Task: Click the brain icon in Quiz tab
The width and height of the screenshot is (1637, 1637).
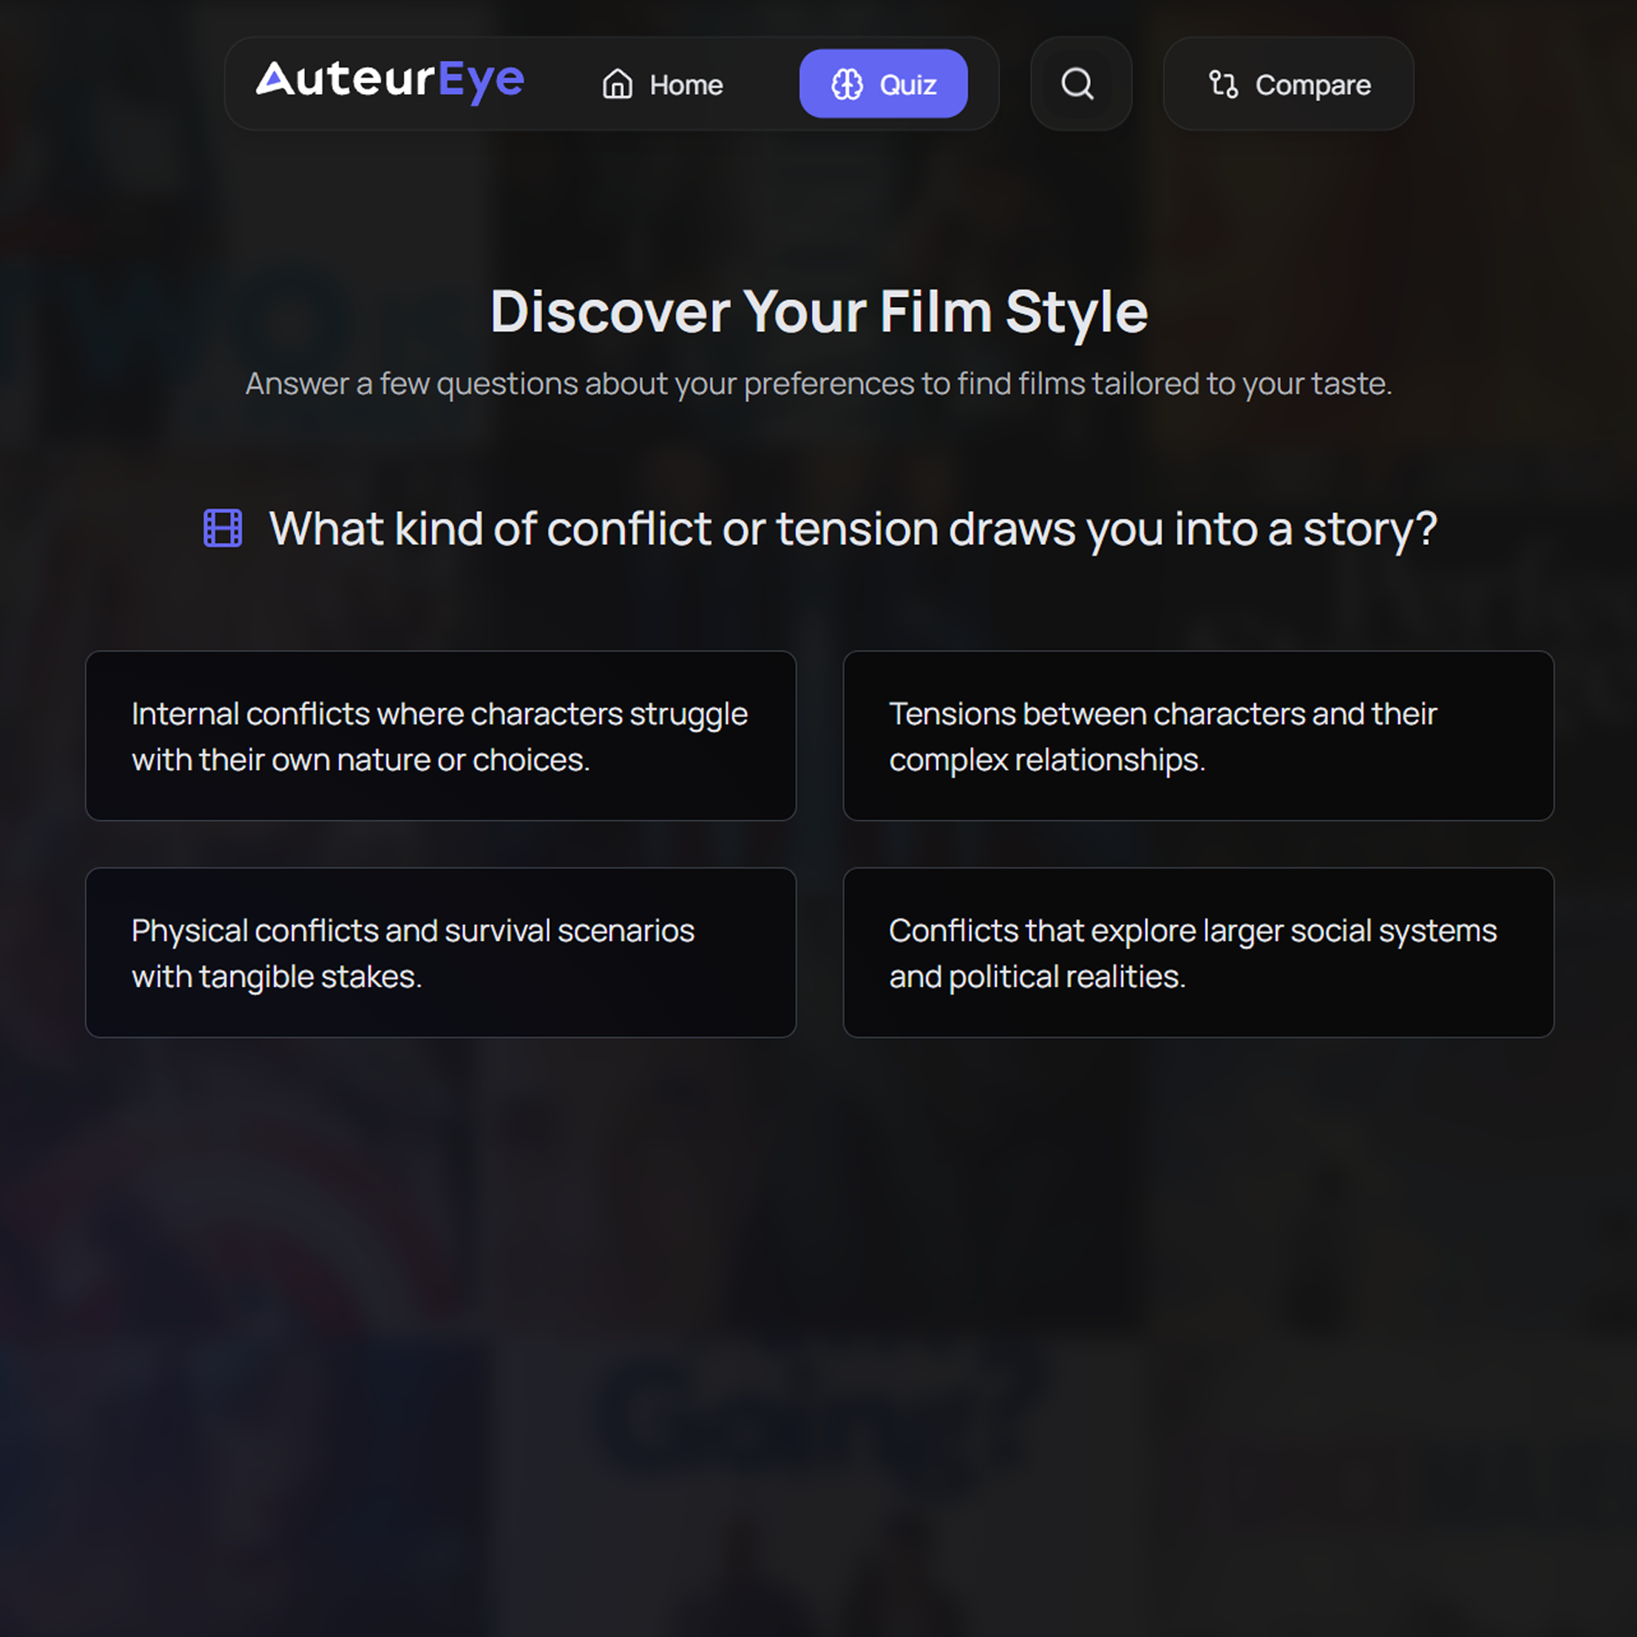Action: [x=846, y=83]
